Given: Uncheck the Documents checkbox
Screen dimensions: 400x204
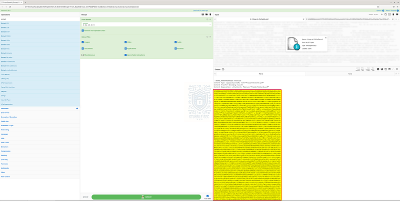Looking at the screenshot, I should coord(82,48).
